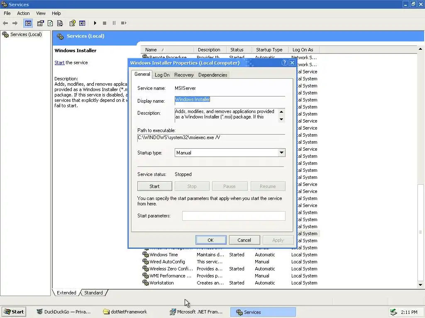Click the Start Service play icon
The width and height of the screenshot is (425, 318).
pyautogui.click(x=95, y=23)
